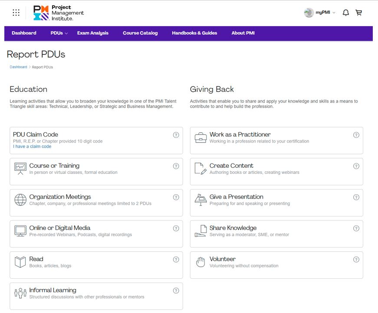Open the apps grid launcher icon
The height and width of the screenshot is (313, 378).
(x=16, y=13)
